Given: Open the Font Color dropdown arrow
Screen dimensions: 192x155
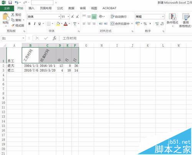Looking at the screenshot, I should pyautogui.click(x=69, y=23).
